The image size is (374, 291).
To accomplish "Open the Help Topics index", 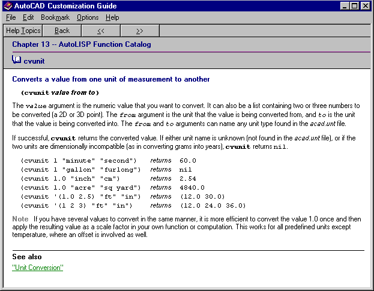I will click(x=23, y=31).
